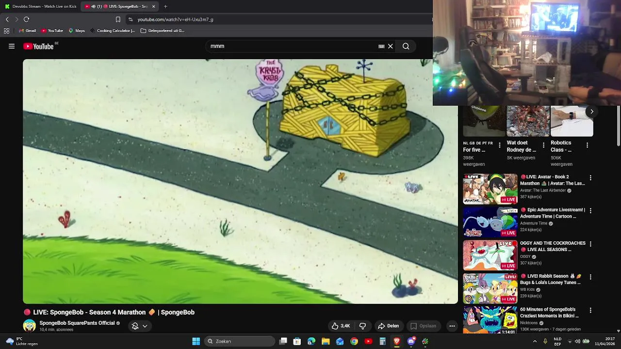
Task: Launch Microsoft Edge from taskbar
Action: point(311,341)
